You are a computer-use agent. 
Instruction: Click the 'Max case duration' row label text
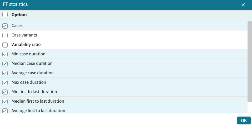click(x=29, y=82)
